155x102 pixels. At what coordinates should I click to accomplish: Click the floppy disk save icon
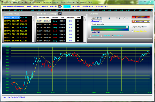(x=60, y=6)
